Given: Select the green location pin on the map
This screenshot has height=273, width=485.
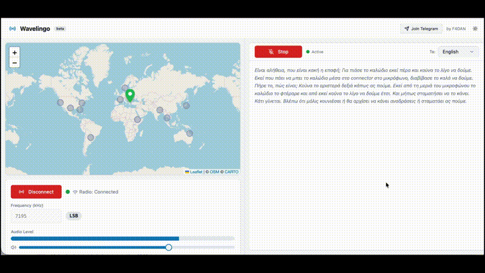Looking at the screenshot, I should (130, 95).
